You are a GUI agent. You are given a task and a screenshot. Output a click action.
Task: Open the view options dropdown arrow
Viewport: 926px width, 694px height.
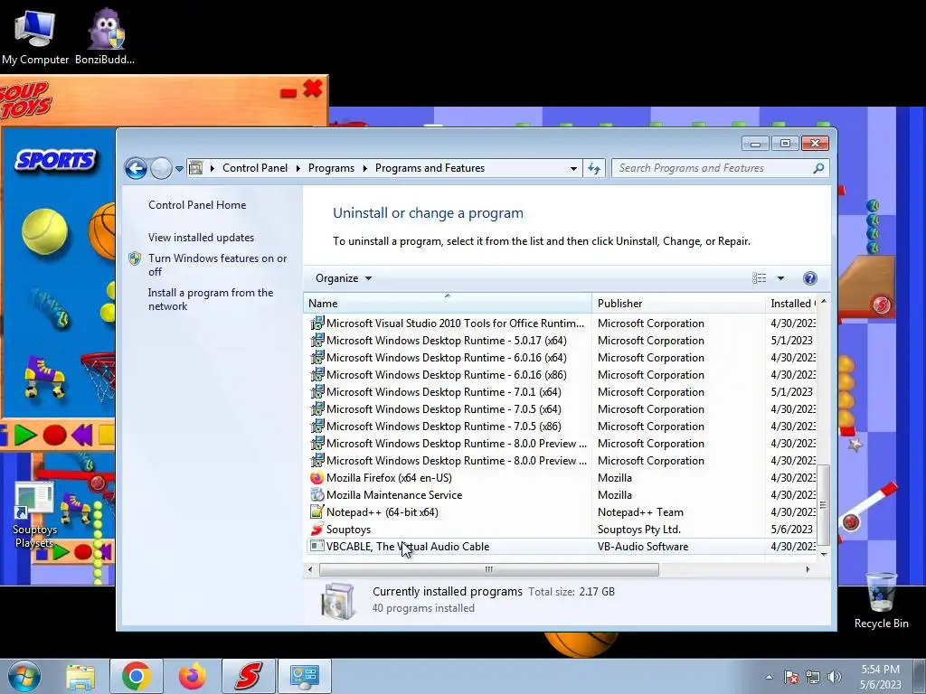tap(780, 278)
